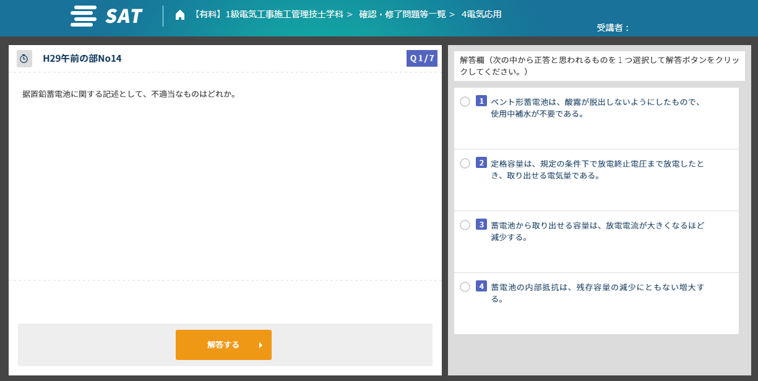Click the stopwatch timer icon

pos(24,59)
